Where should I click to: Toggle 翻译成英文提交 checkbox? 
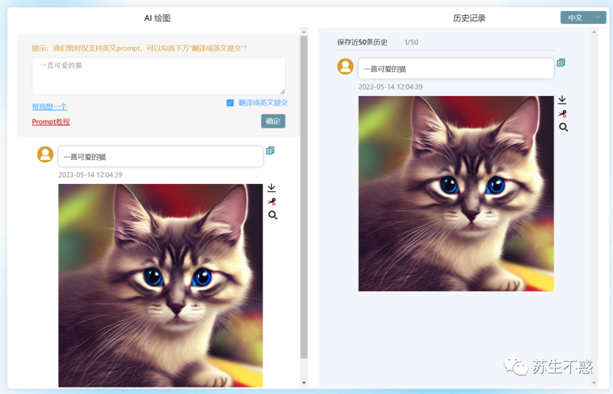point(230,103)
